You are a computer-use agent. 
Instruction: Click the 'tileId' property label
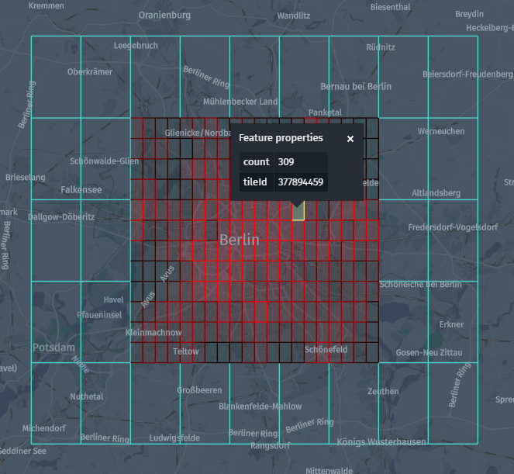pyautogui.click(x=255, y=182)
